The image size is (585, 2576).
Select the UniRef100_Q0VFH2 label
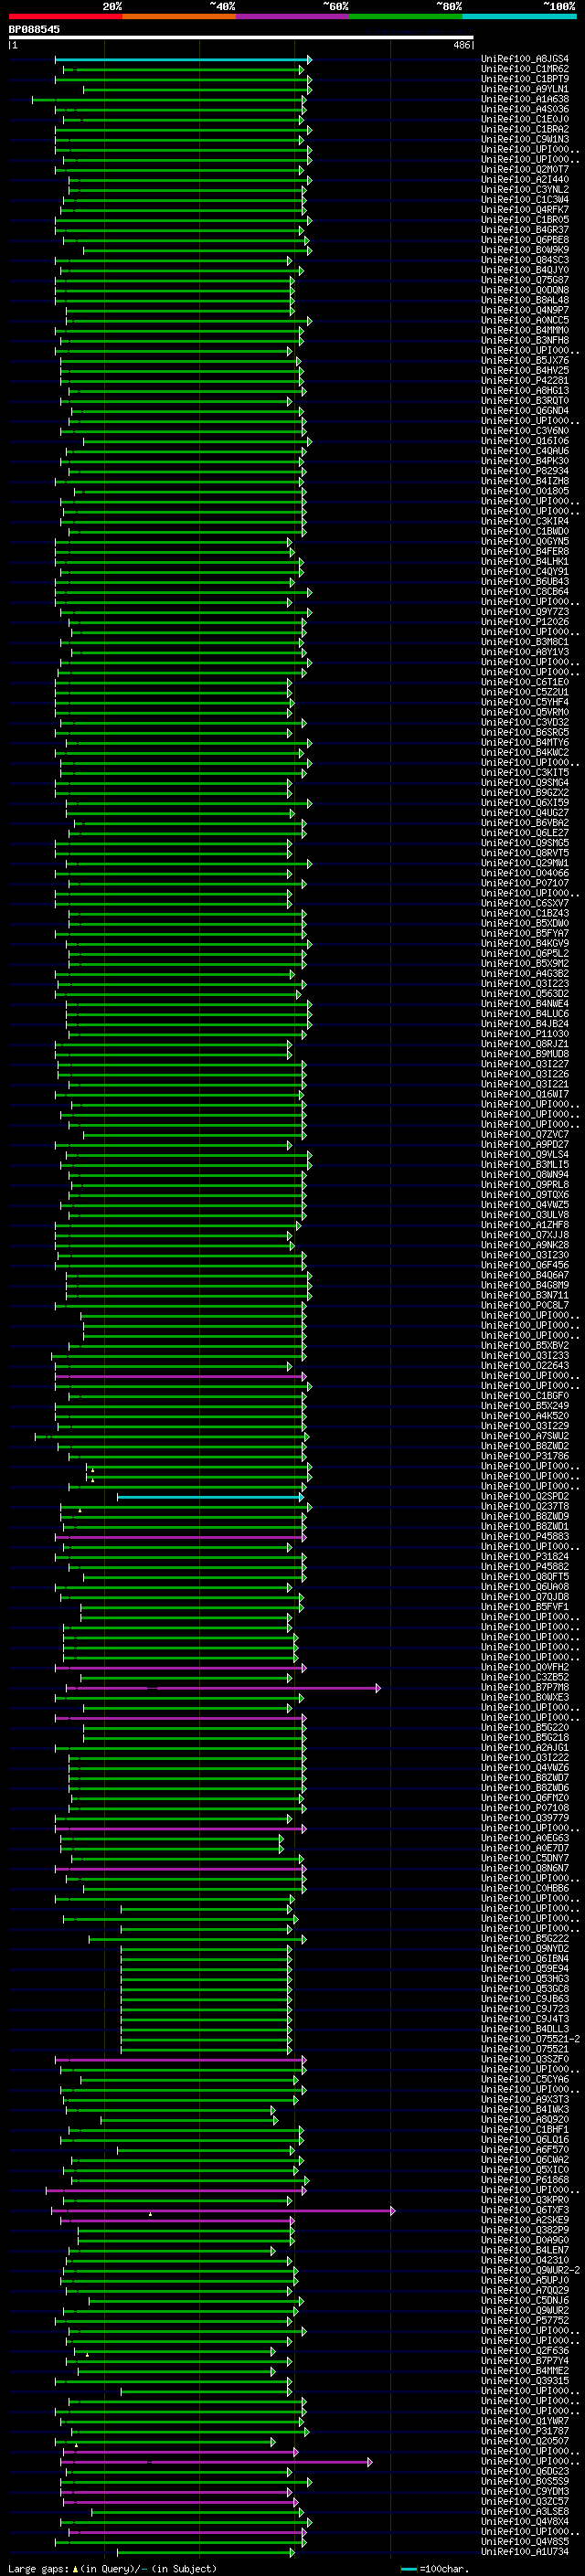tap(524, 1668)
